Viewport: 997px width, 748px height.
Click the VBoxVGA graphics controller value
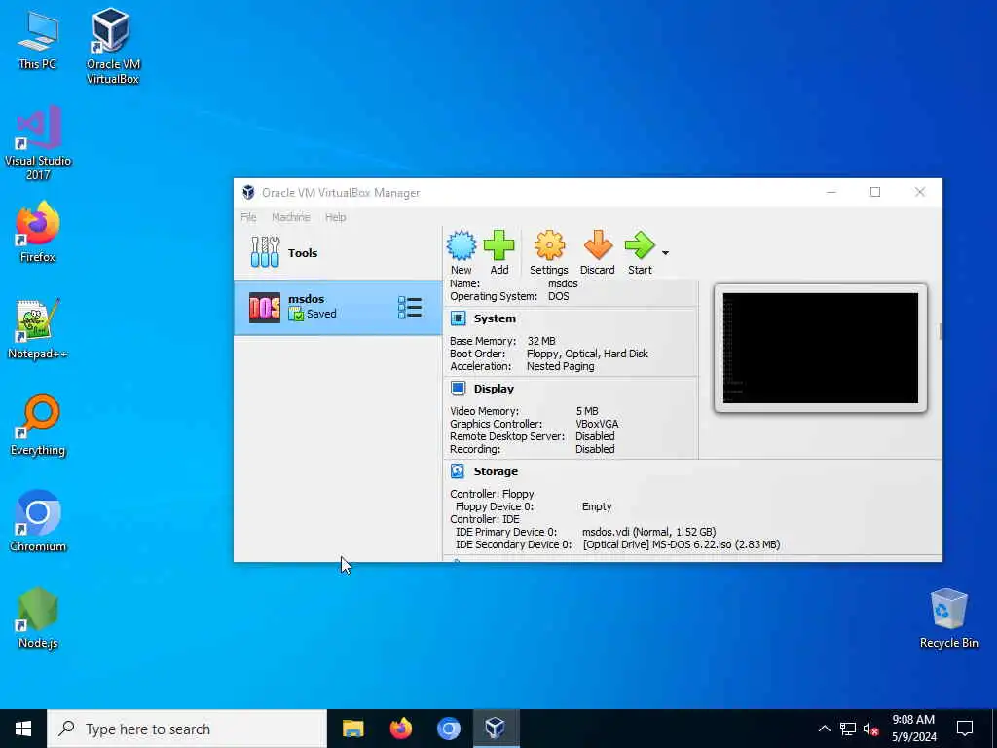[x=597, y=424]
